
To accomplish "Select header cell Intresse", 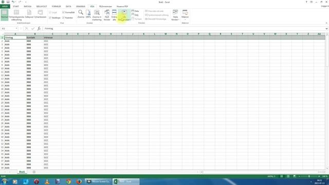I will (x=52, y=38).
